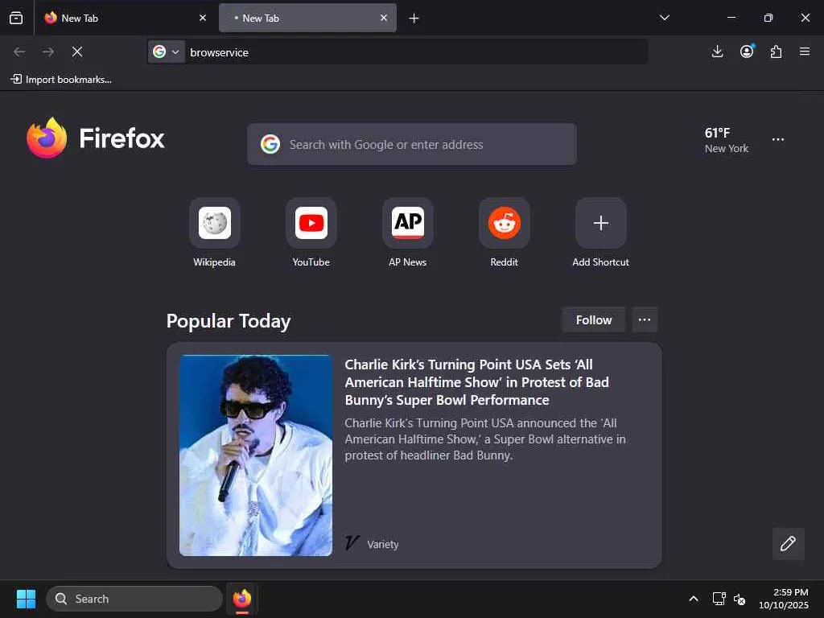Click Firefox icon in the taskbar
Viewport: 824px width, 618px height.
click(x=241, y=599)
